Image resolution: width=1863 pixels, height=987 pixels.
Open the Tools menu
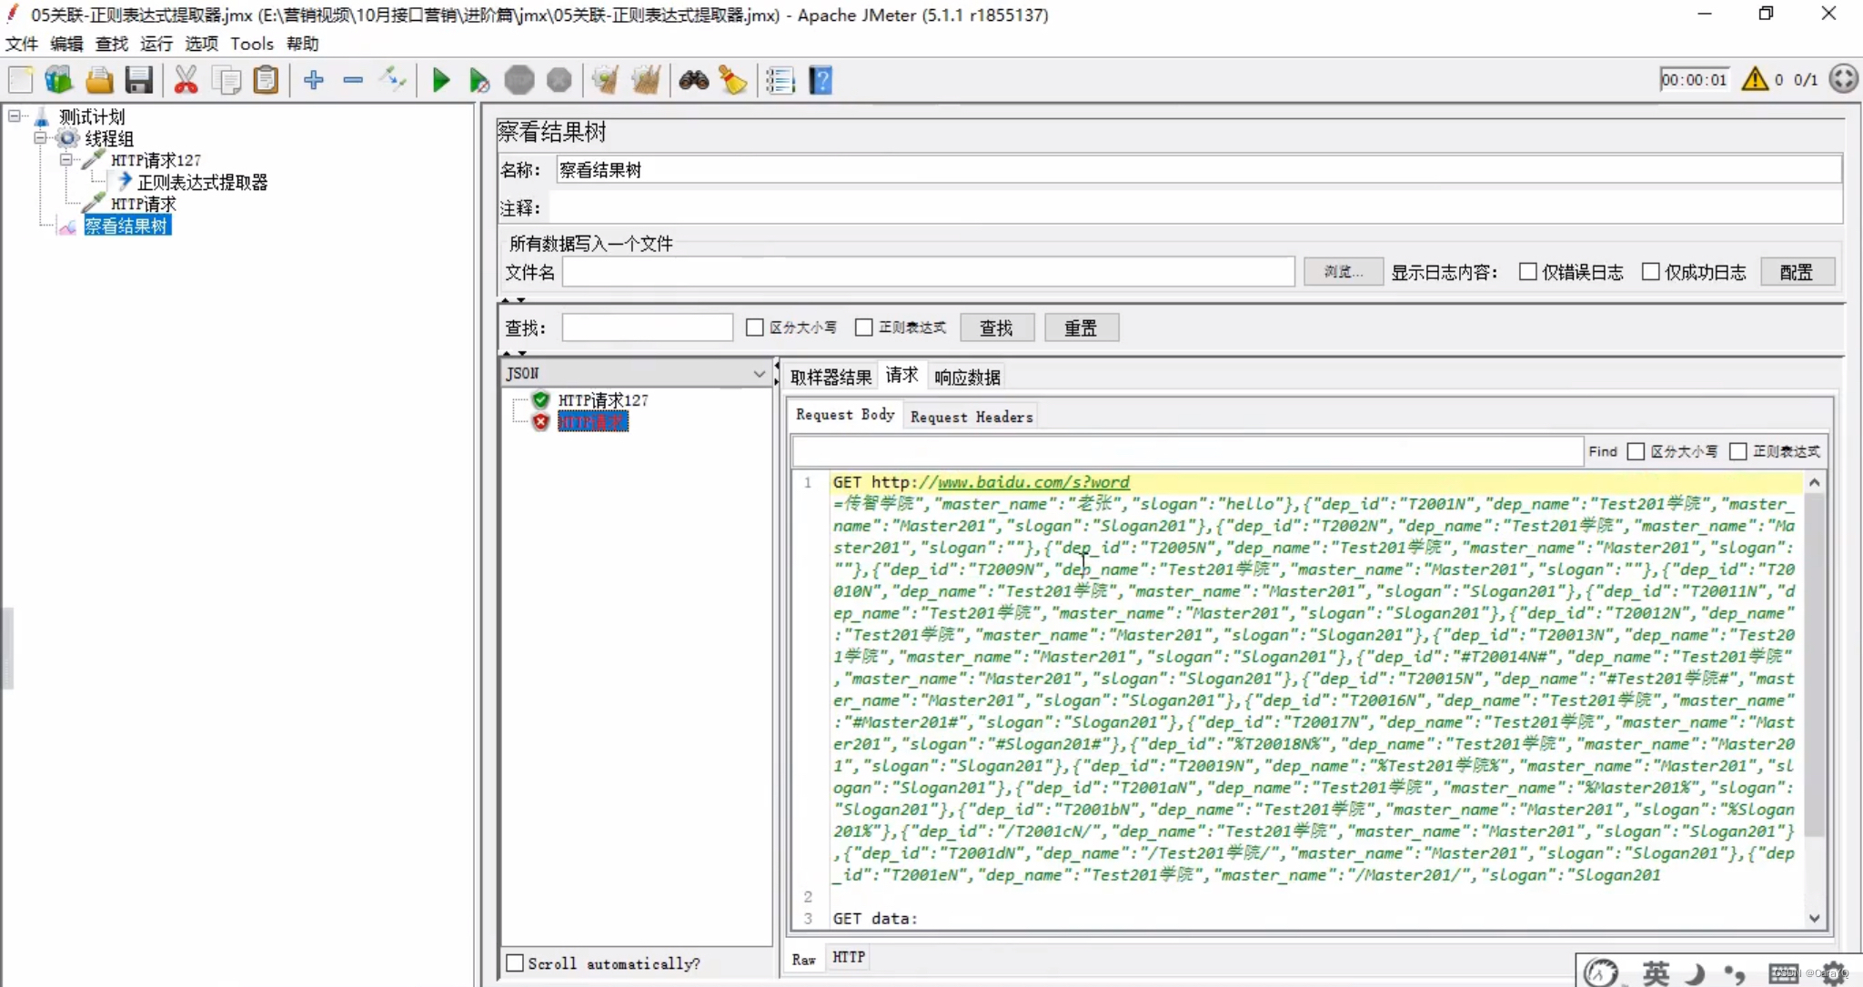pyautogui.click(x=252, y=44)
